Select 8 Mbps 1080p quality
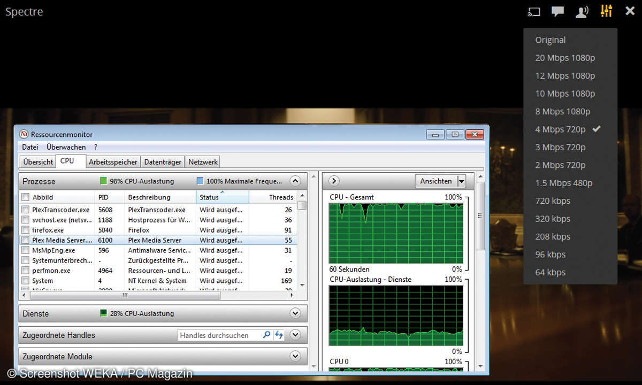This screenshot has width=642, height=385. pos(562,111)
